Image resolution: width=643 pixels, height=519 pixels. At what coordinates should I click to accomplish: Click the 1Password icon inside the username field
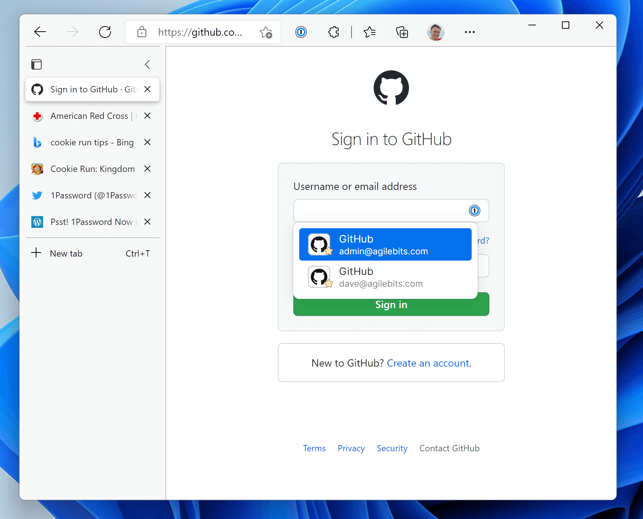tap(475, 211)
